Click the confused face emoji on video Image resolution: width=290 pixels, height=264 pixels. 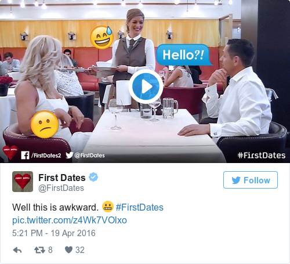click(x=45, y=124)
